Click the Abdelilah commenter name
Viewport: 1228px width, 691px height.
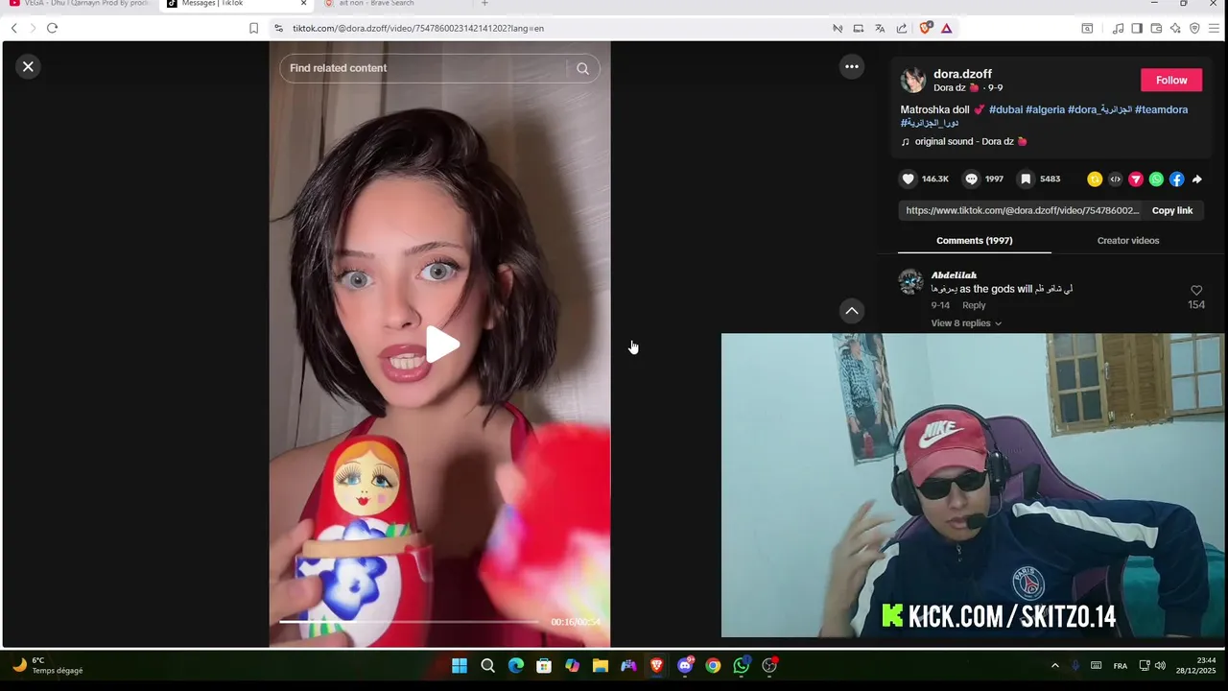[x=954, y=275]
